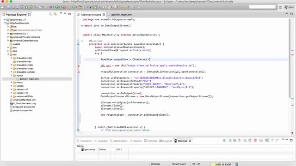Close the Devices view tab

click(190, 141)
